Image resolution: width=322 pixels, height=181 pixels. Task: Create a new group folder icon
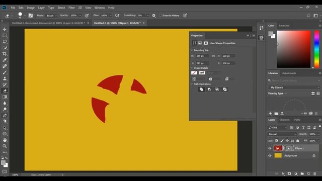(x=302, y=174)
